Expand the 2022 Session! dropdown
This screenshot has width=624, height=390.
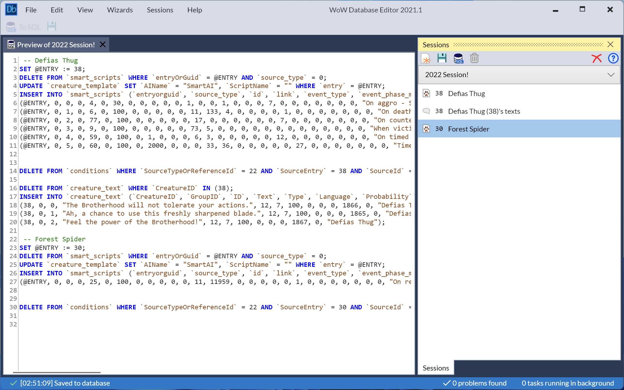[x=611, y=74]
